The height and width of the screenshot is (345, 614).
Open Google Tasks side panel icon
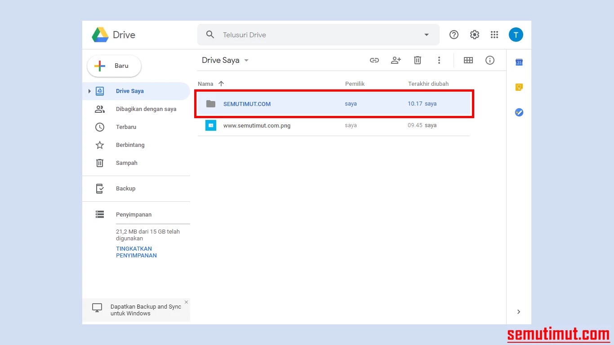(x=519, y=113)
